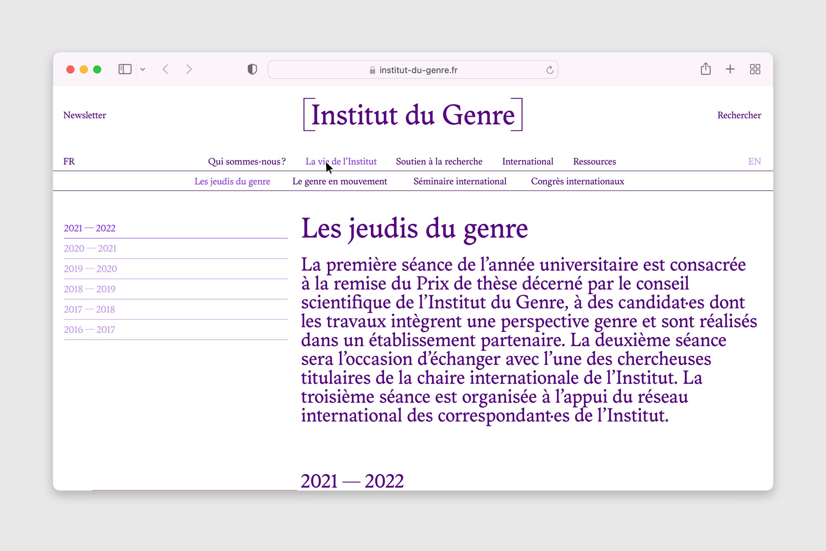Open the privacy shield report icon
The width and height of the screenshot is (826, 551).
pyautogui.click(x=252, y=69)
